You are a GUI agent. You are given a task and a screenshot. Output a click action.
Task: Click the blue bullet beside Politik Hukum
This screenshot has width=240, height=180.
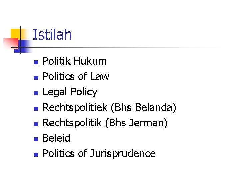tap(36, 62)
